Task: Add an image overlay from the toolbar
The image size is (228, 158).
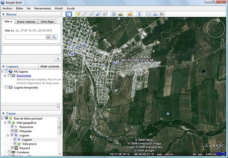Action: 98,14
